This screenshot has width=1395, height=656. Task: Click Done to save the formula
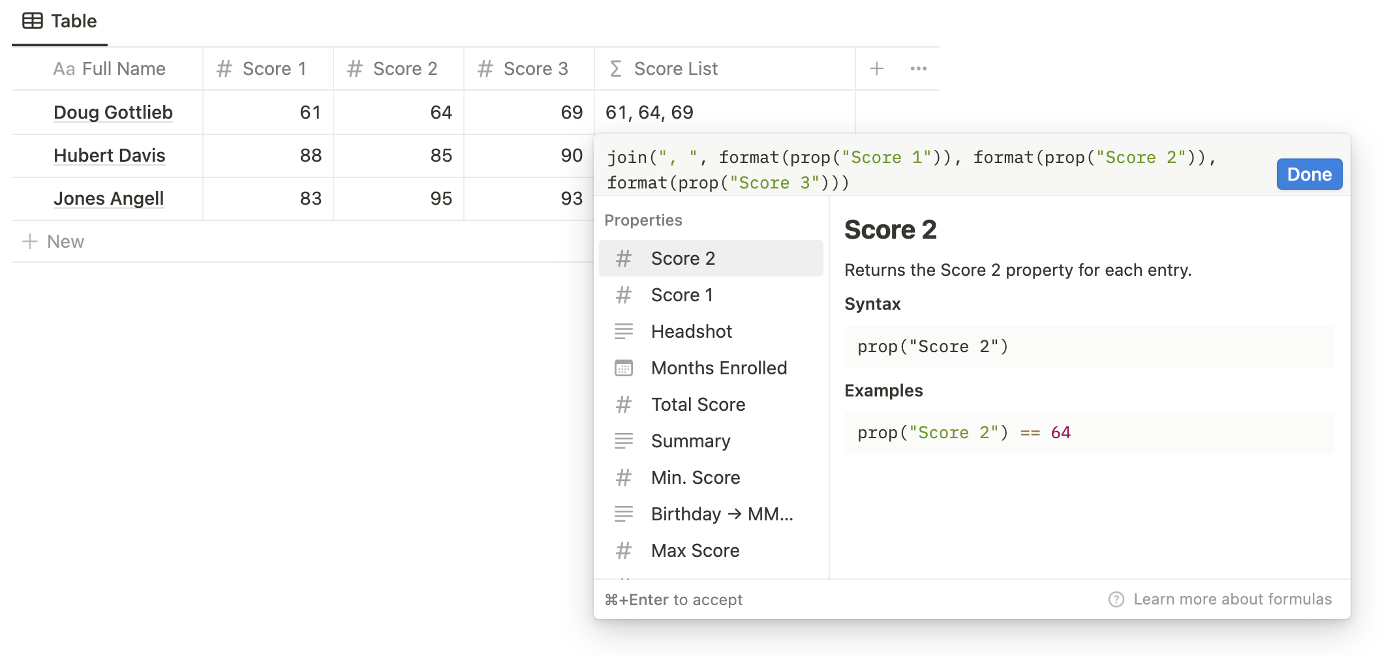(1309, 174)
